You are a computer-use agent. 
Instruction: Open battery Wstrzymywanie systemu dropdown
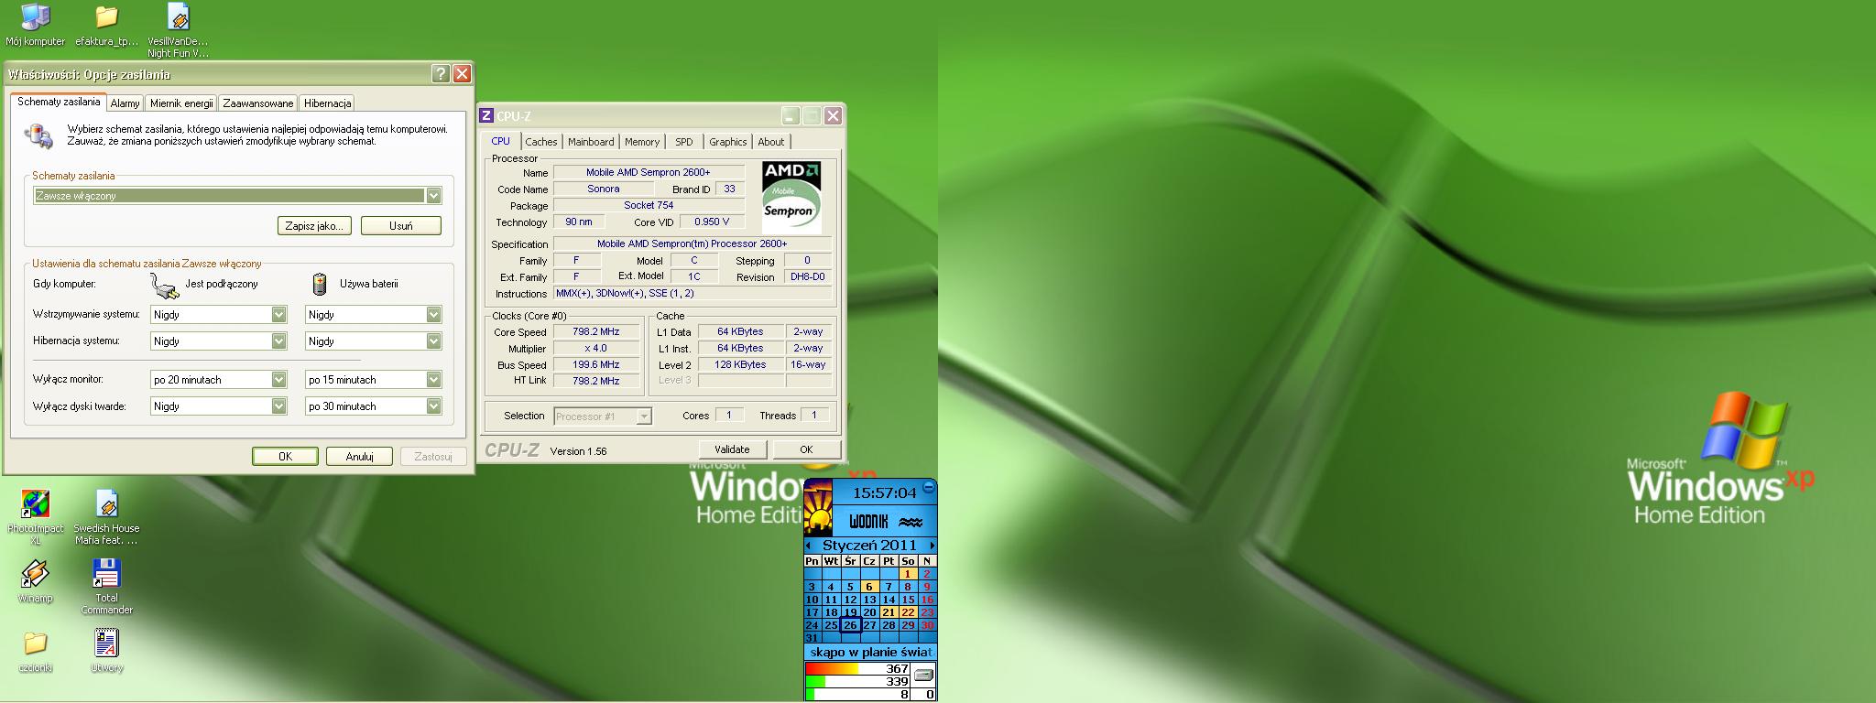(433, 315)
